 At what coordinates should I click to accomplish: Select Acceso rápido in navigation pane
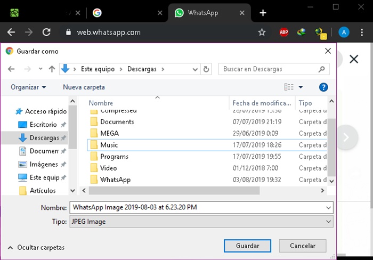[41, 111]
